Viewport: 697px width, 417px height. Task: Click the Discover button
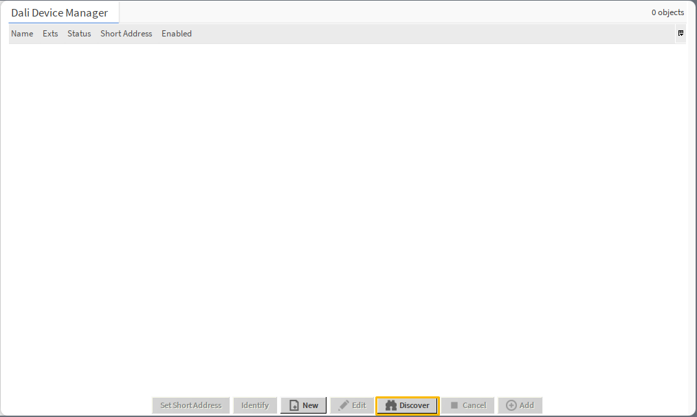point(407,405)
